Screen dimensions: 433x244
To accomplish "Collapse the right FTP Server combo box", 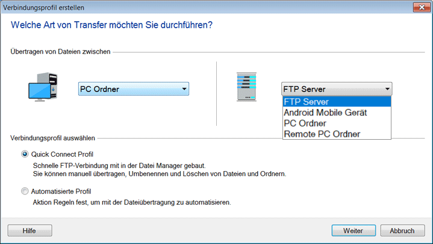I will pyautogui.click(x=336, y=89).
